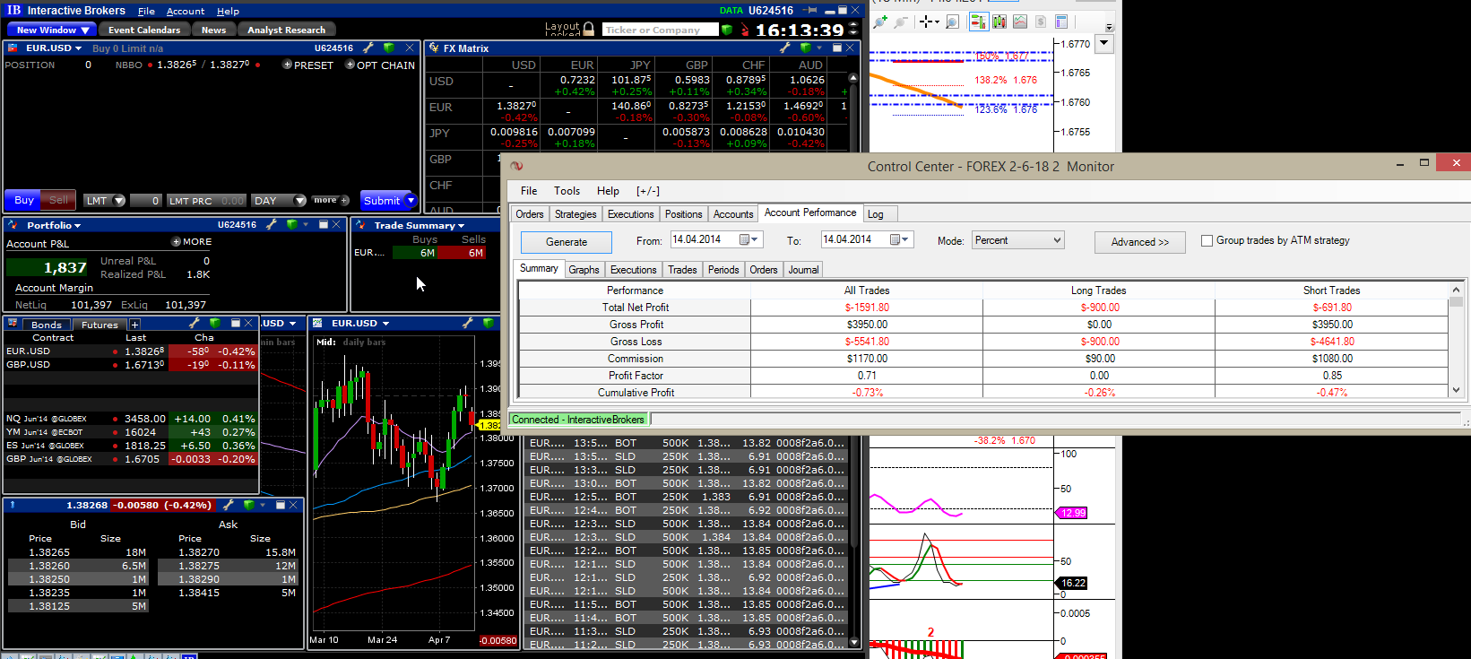Image resolution: width=1471 pixels, height=659 pixels.
Task: Click the green cube icon in the Bonds/Futures watchlist panel
Action: click(214, 324)
